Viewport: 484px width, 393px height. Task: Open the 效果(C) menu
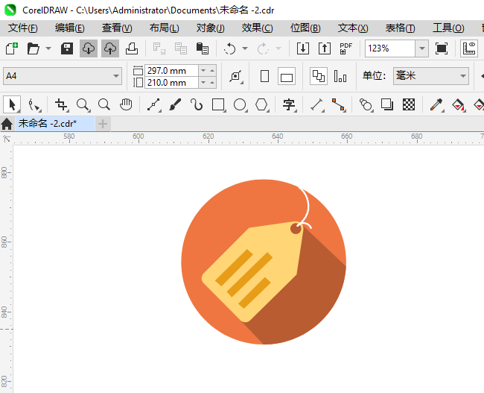coord(257,28)
